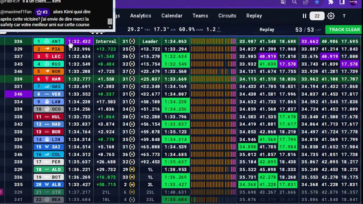
Task: Click the interval value +1.548
Action: (x=106, y=56)
